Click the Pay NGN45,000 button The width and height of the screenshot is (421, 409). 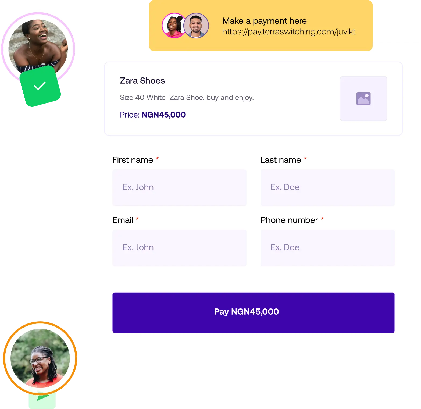[x=253, y=312]
